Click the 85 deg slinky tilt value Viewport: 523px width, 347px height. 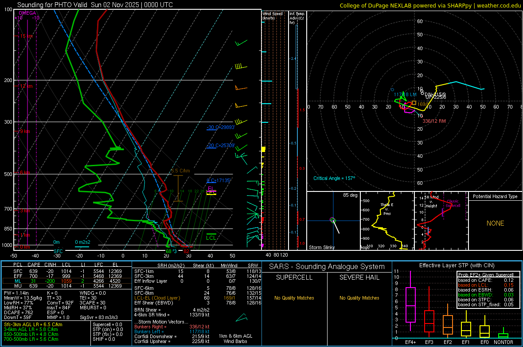point(350,195)
